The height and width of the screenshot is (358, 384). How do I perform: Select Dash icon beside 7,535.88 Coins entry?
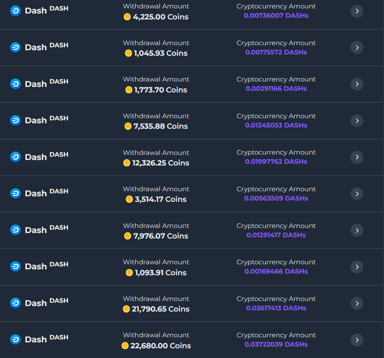[15, 121]
